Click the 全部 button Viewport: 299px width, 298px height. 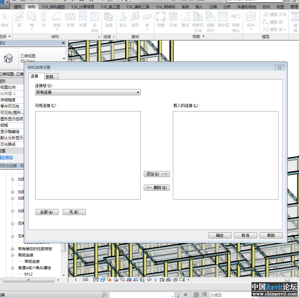coord(47,212)
